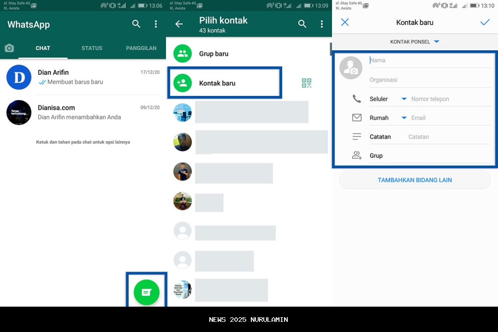
Task: Cancel contact creation with the blue X
Action: [x=344, y=22]
